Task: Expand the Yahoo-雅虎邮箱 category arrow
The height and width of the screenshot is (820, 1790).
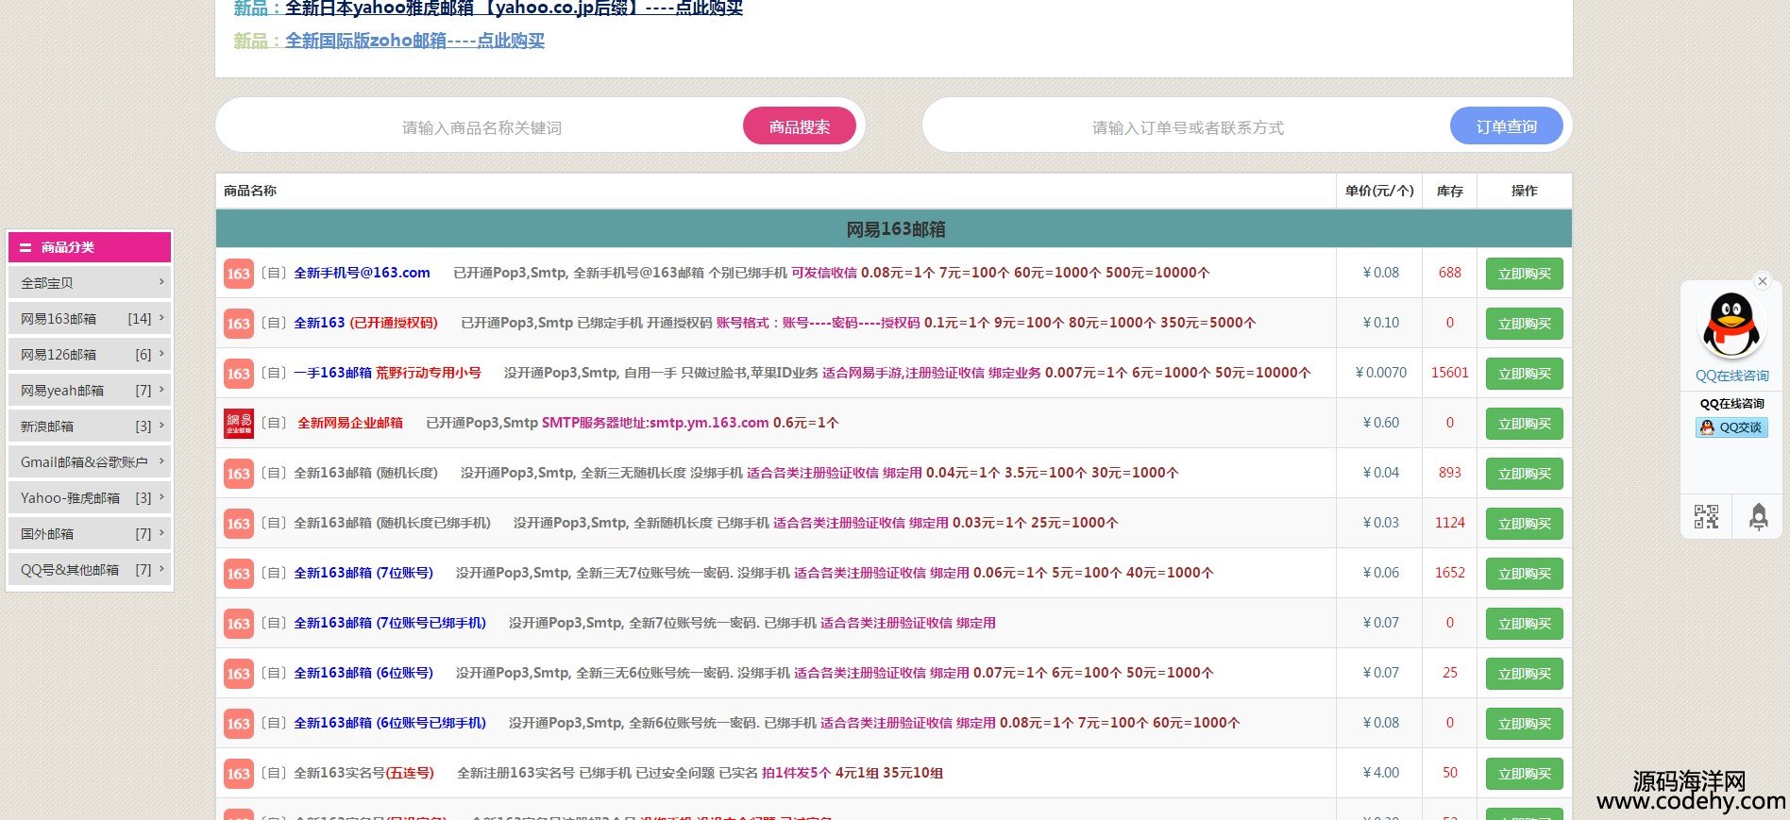Action: 161,497
